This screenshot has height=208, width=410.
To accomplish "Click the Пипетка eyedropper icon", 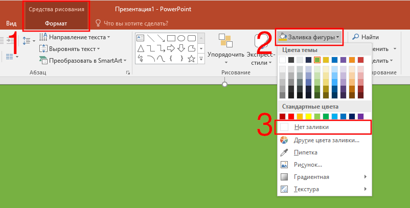I will tap(284, 152).
